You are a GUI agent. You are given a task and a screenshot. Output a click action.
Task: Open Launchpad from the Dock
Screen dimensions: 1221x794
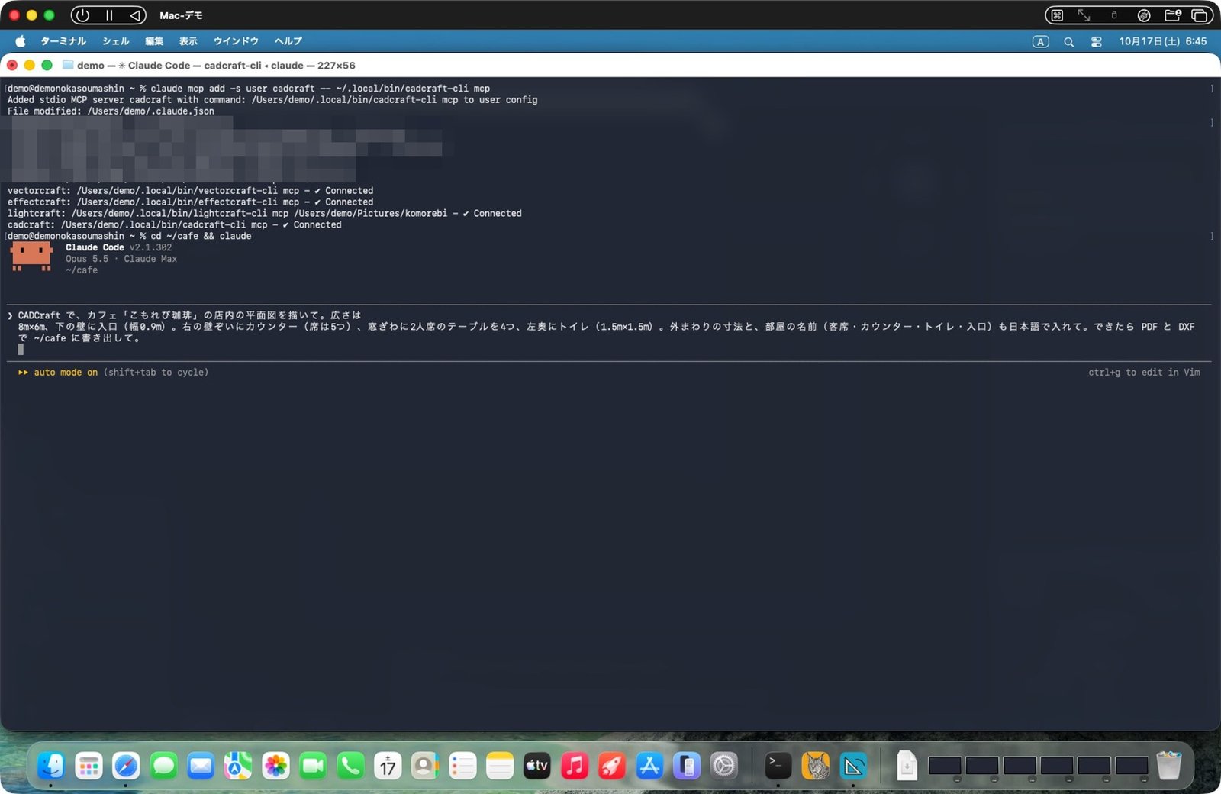tap(89, 766)
